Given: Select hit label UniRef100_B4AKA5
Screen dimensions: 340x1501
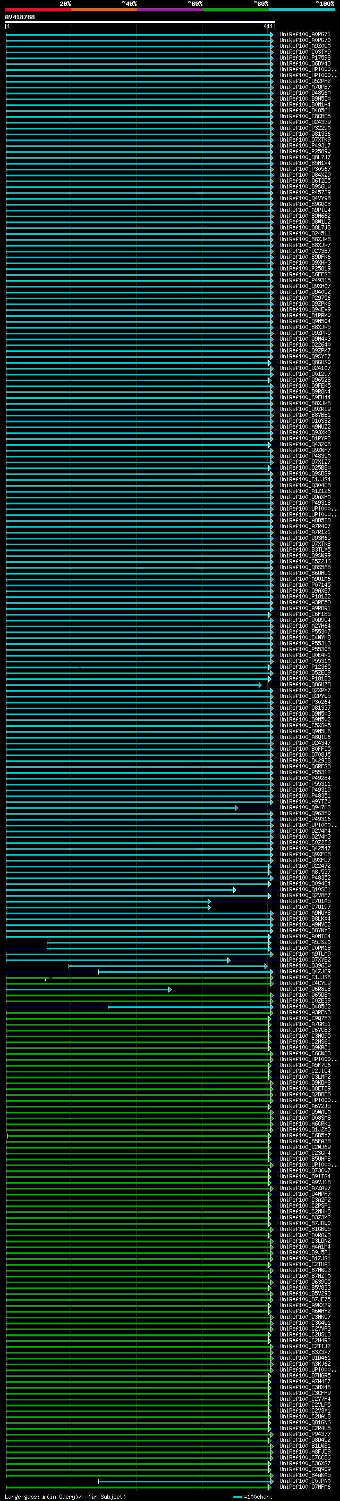Looking at the screenshot, I should (x=305, y=1475).
